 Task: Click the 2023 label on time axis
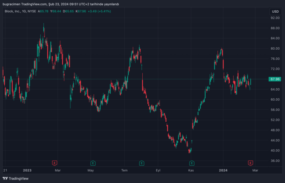27,170
